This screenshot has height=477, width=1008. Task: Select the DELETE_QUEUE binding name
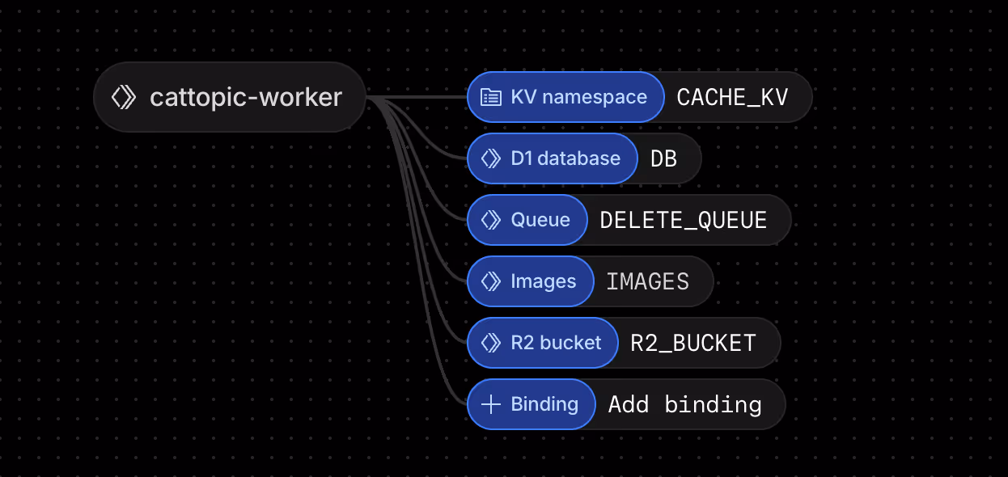coord(683,221)
